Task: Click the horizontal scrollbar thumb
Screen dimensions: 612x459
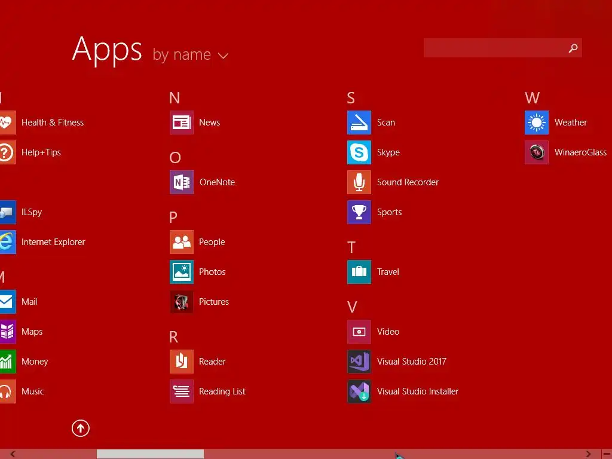Action: coord(150,454)
